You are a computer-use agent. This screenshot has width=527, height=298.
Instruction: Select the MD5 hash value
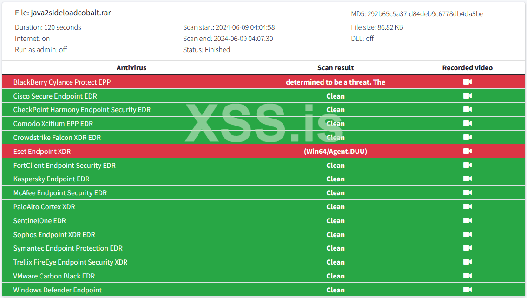click(425, 14)
